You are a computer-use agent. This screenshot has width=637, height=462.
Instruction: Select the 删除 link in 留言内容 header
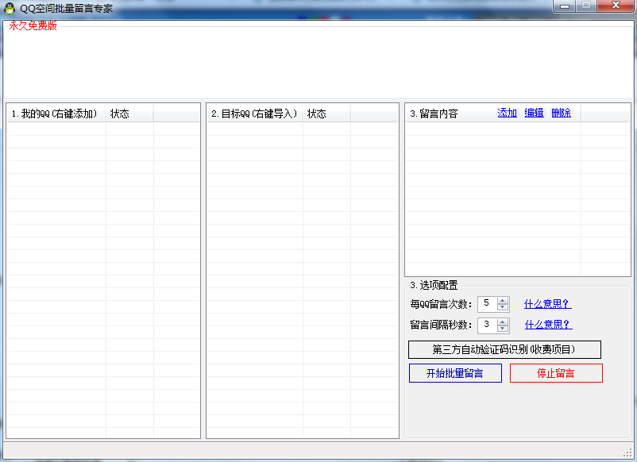pos(561,113)
